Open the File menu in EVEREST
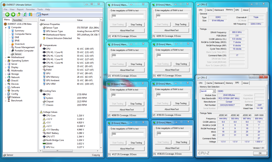The width and height of the screenshot is (272, 162). 6,9
